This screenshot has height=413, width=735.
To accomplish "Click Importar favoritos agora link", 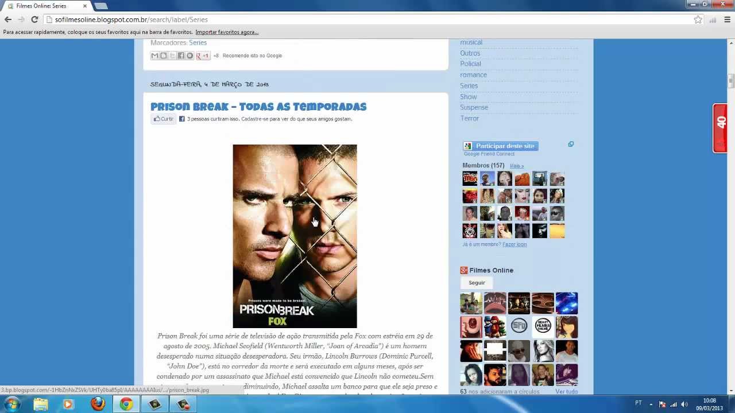I will 227,32.
